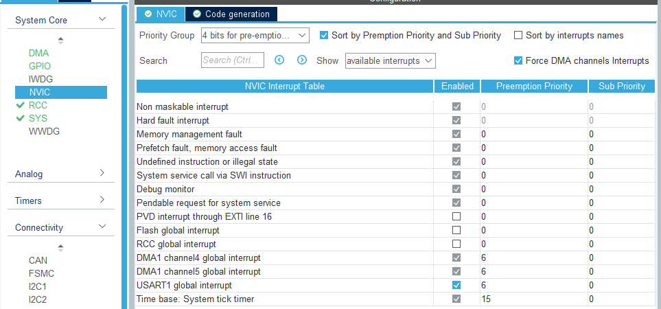Open the Priority Group dropdown

coord(255,35)
